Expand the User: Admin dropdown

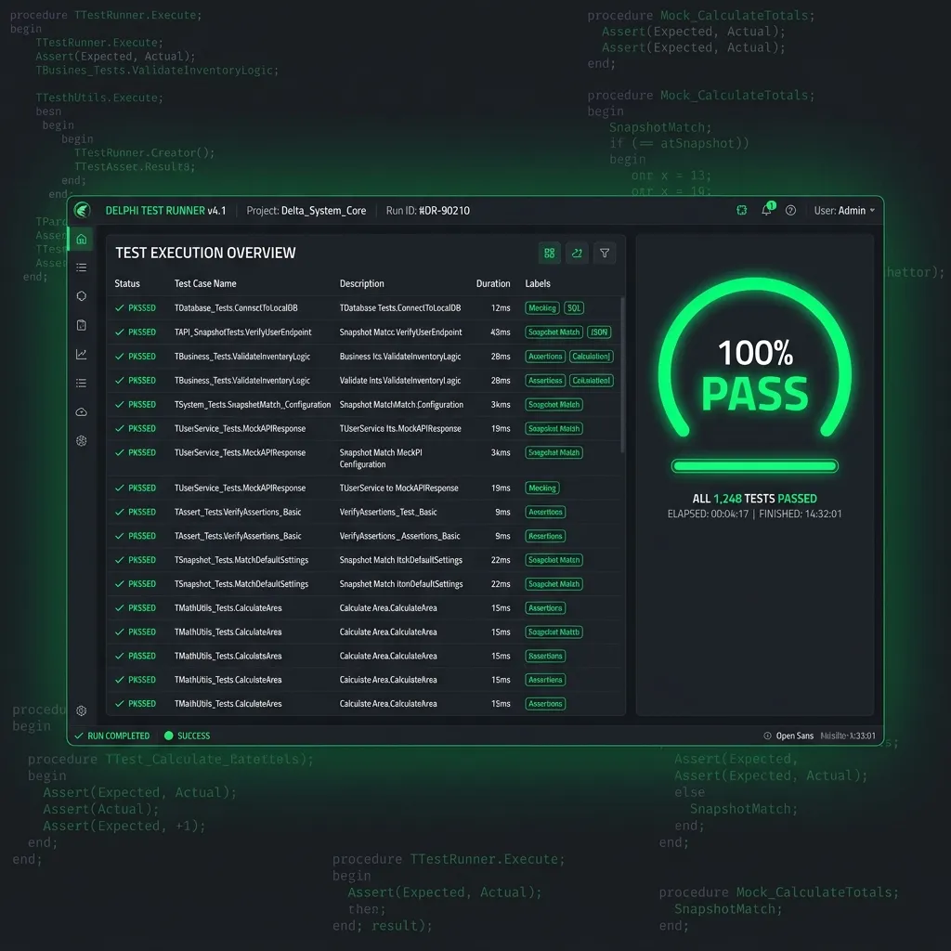pyautogui.click(x=844, y=211)
